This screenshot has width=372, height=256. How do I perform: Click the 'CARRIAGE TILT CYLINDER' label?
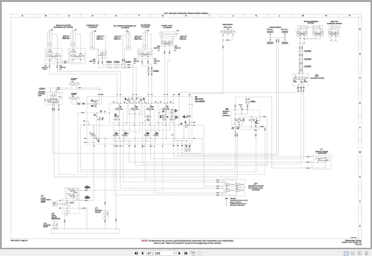click(x=93, y=26)
